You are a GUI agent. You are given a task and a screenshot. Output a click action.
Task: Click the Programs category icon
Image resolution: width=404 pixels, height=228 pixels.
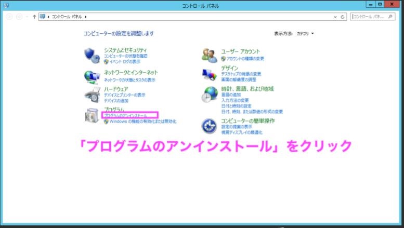pyautogui.click(x=92, y=116)
